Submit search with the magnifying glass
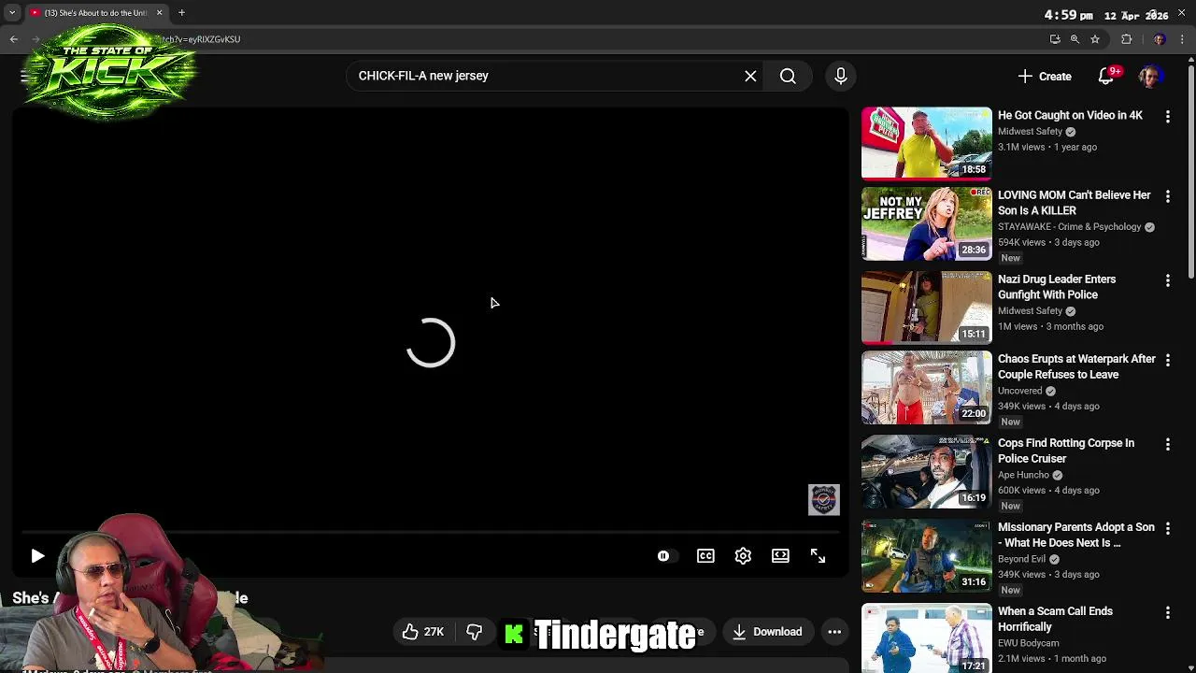 pos(788,76)
